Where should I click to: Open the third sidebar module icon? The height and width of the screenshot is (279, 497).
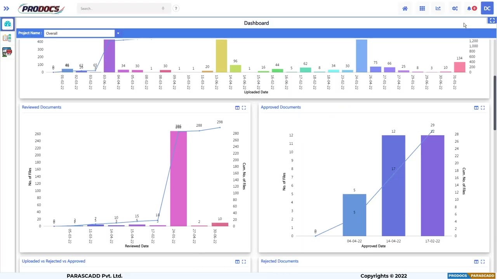tap(7, 52)
